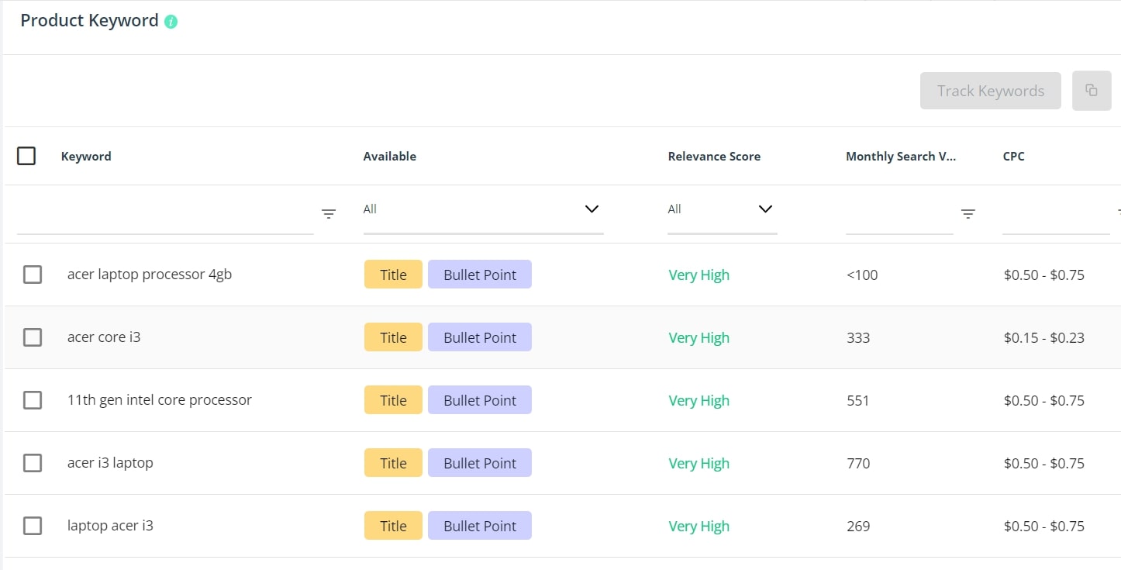Click the $0.15 - $0.23 CPC value

click(x=1044, y=337)
